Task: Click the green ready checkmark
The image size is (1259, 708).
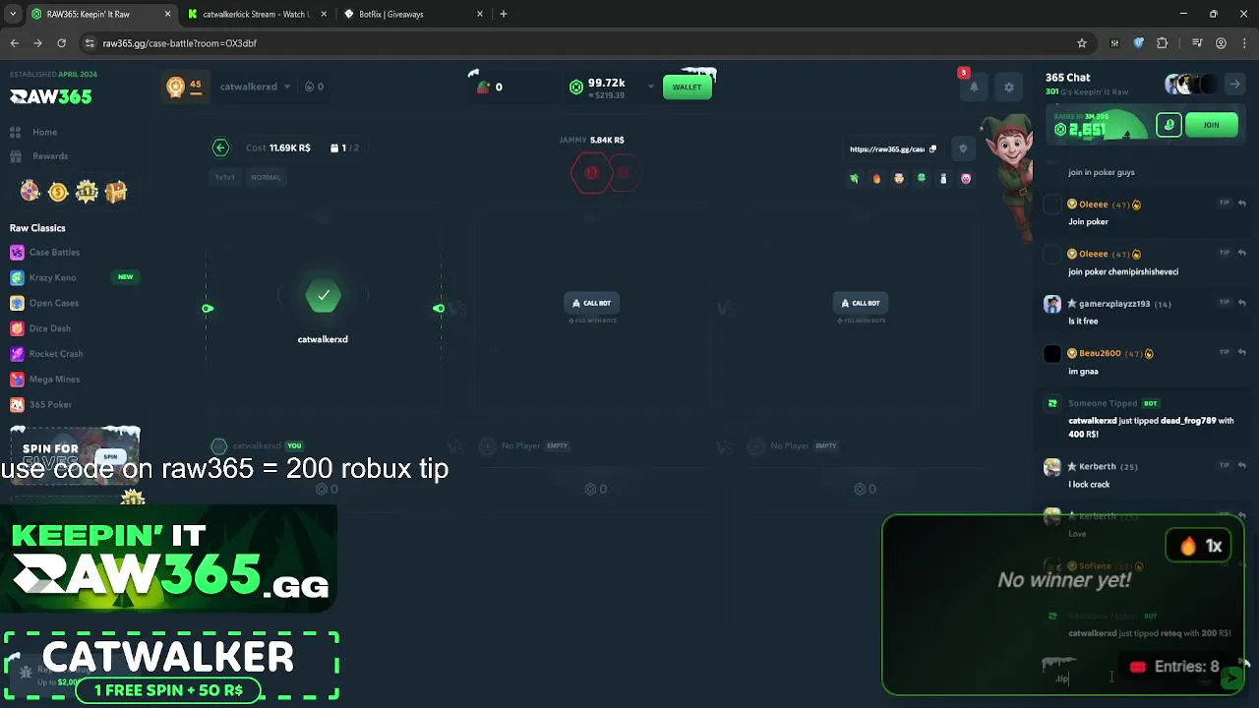Action: (x=323, y=295)
